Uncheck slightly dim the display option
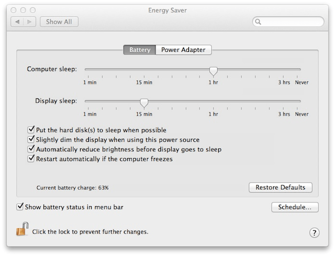This screenshot has height=256, width=335. [x=31, y=140]
